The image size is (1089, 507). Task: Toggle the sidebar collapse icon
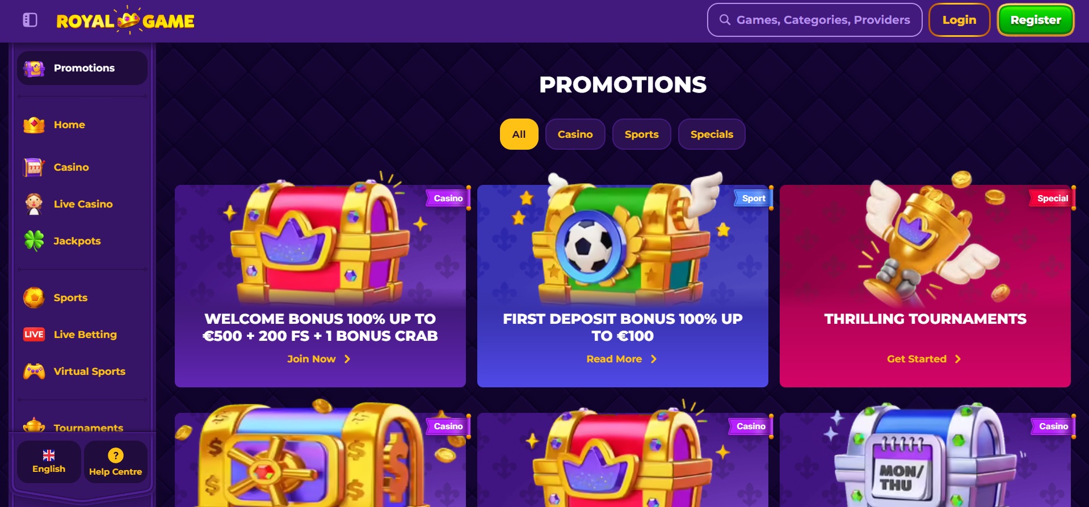point(30,20)
